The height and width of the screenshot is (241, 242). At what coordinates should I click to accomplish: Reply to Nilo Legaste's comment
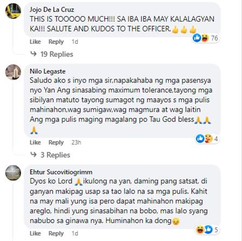(x=56, y=143)
